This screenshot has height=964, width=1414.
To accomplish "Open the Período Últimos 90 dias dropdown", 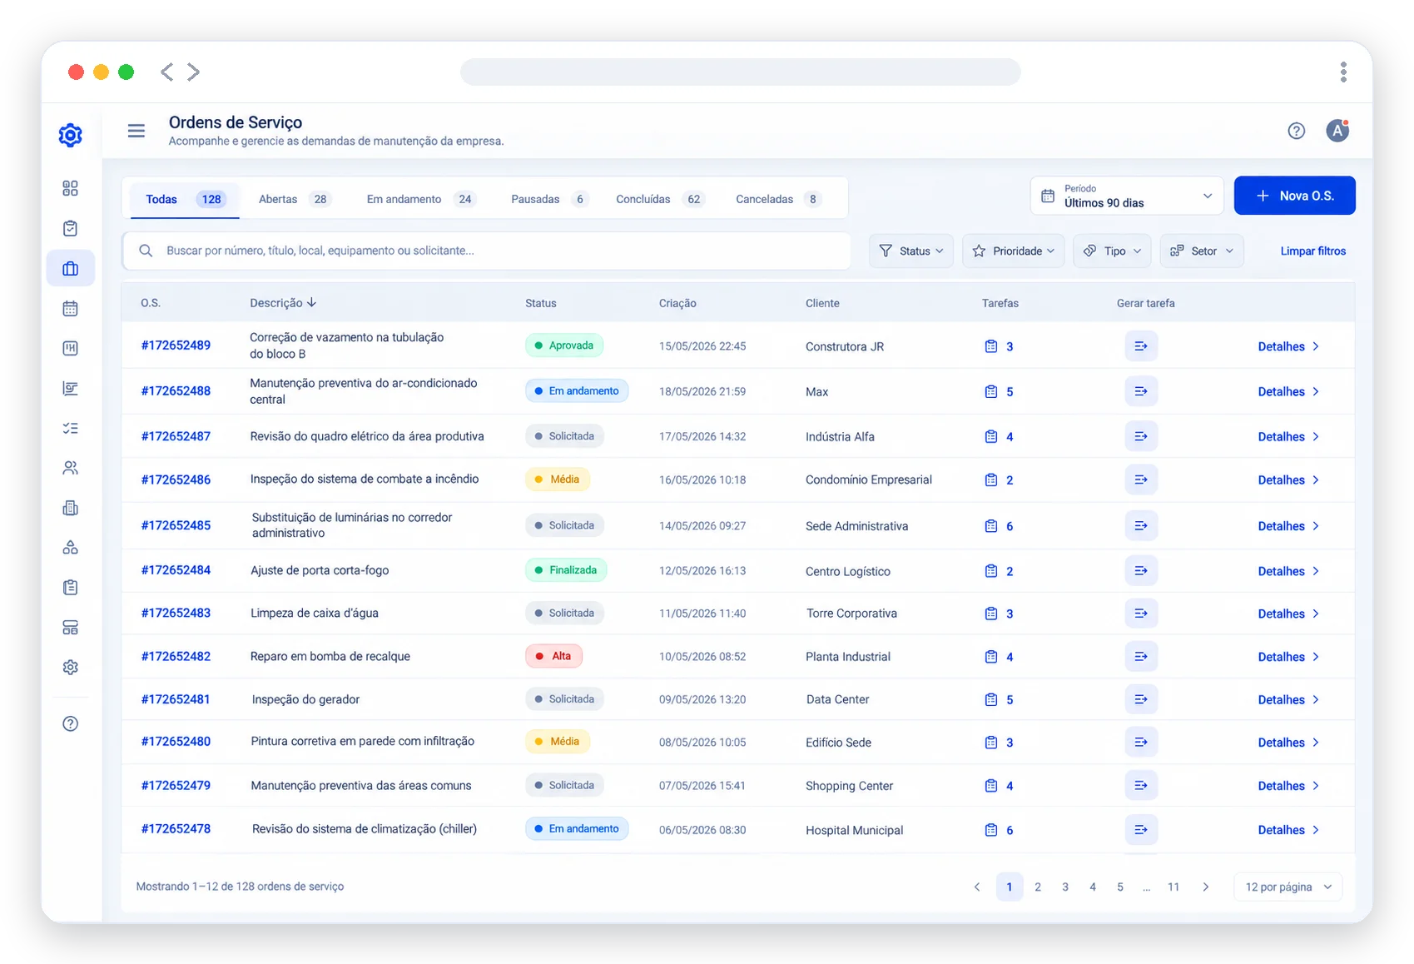I will point(1127,196).
